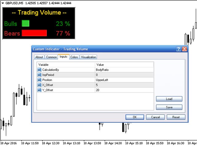Image resolution: width=197 pixels, height=147 pixels.
Task: Select the UpperLeft position value cell
Action: pyautogui.click(x=124, y=80)
